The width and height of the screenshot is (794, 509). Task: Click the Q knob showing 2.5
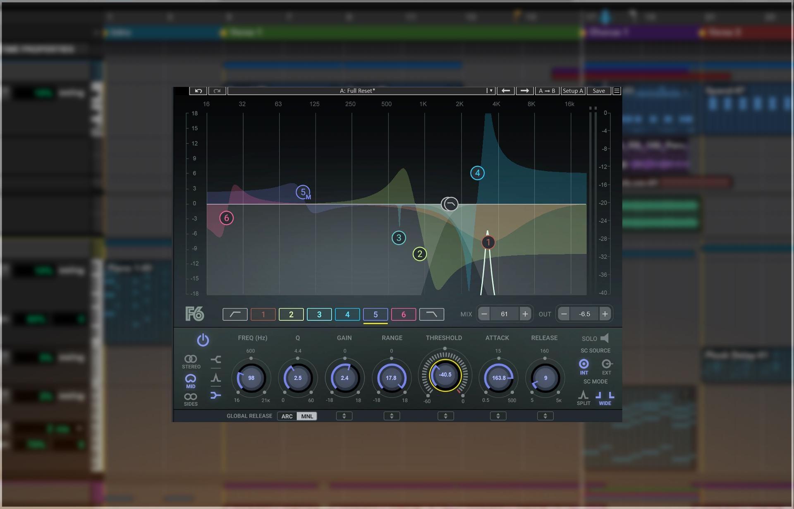(298, 378)
